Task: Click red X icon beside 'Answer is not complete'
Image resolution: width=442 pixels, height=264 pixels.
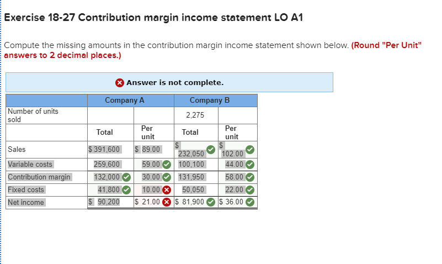Action: [x=120, y=83]
